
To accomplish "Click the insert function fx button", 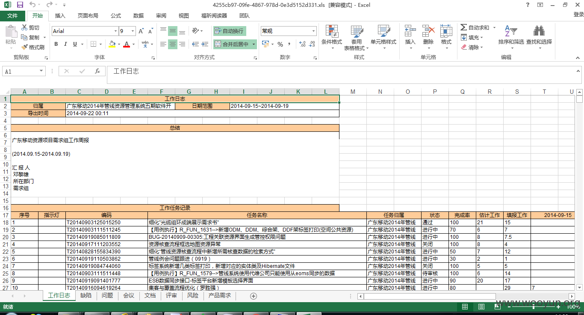I will click(97, 71).
